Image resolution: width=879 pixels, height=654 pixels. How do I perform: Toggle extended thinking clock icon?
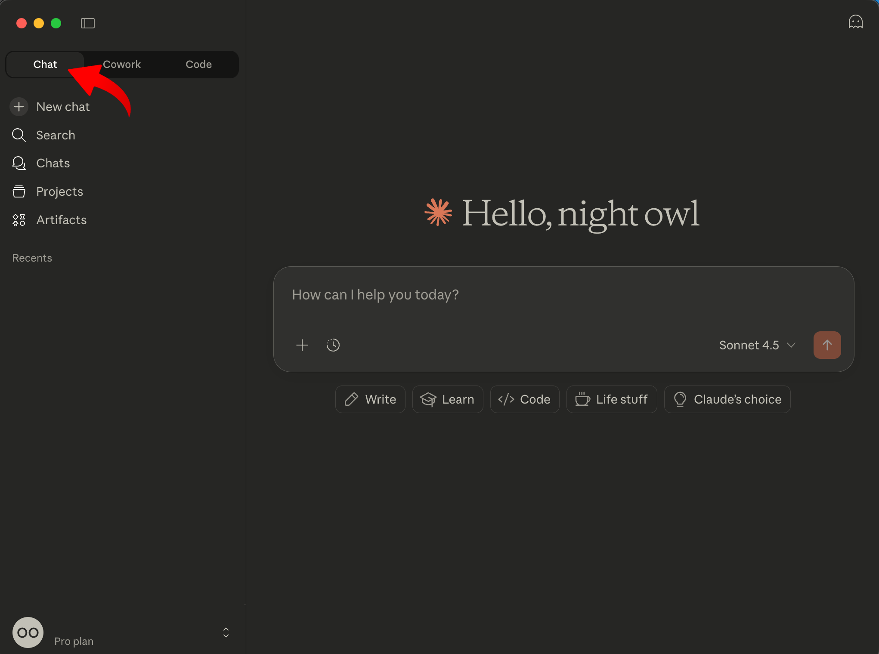[333, 345]
